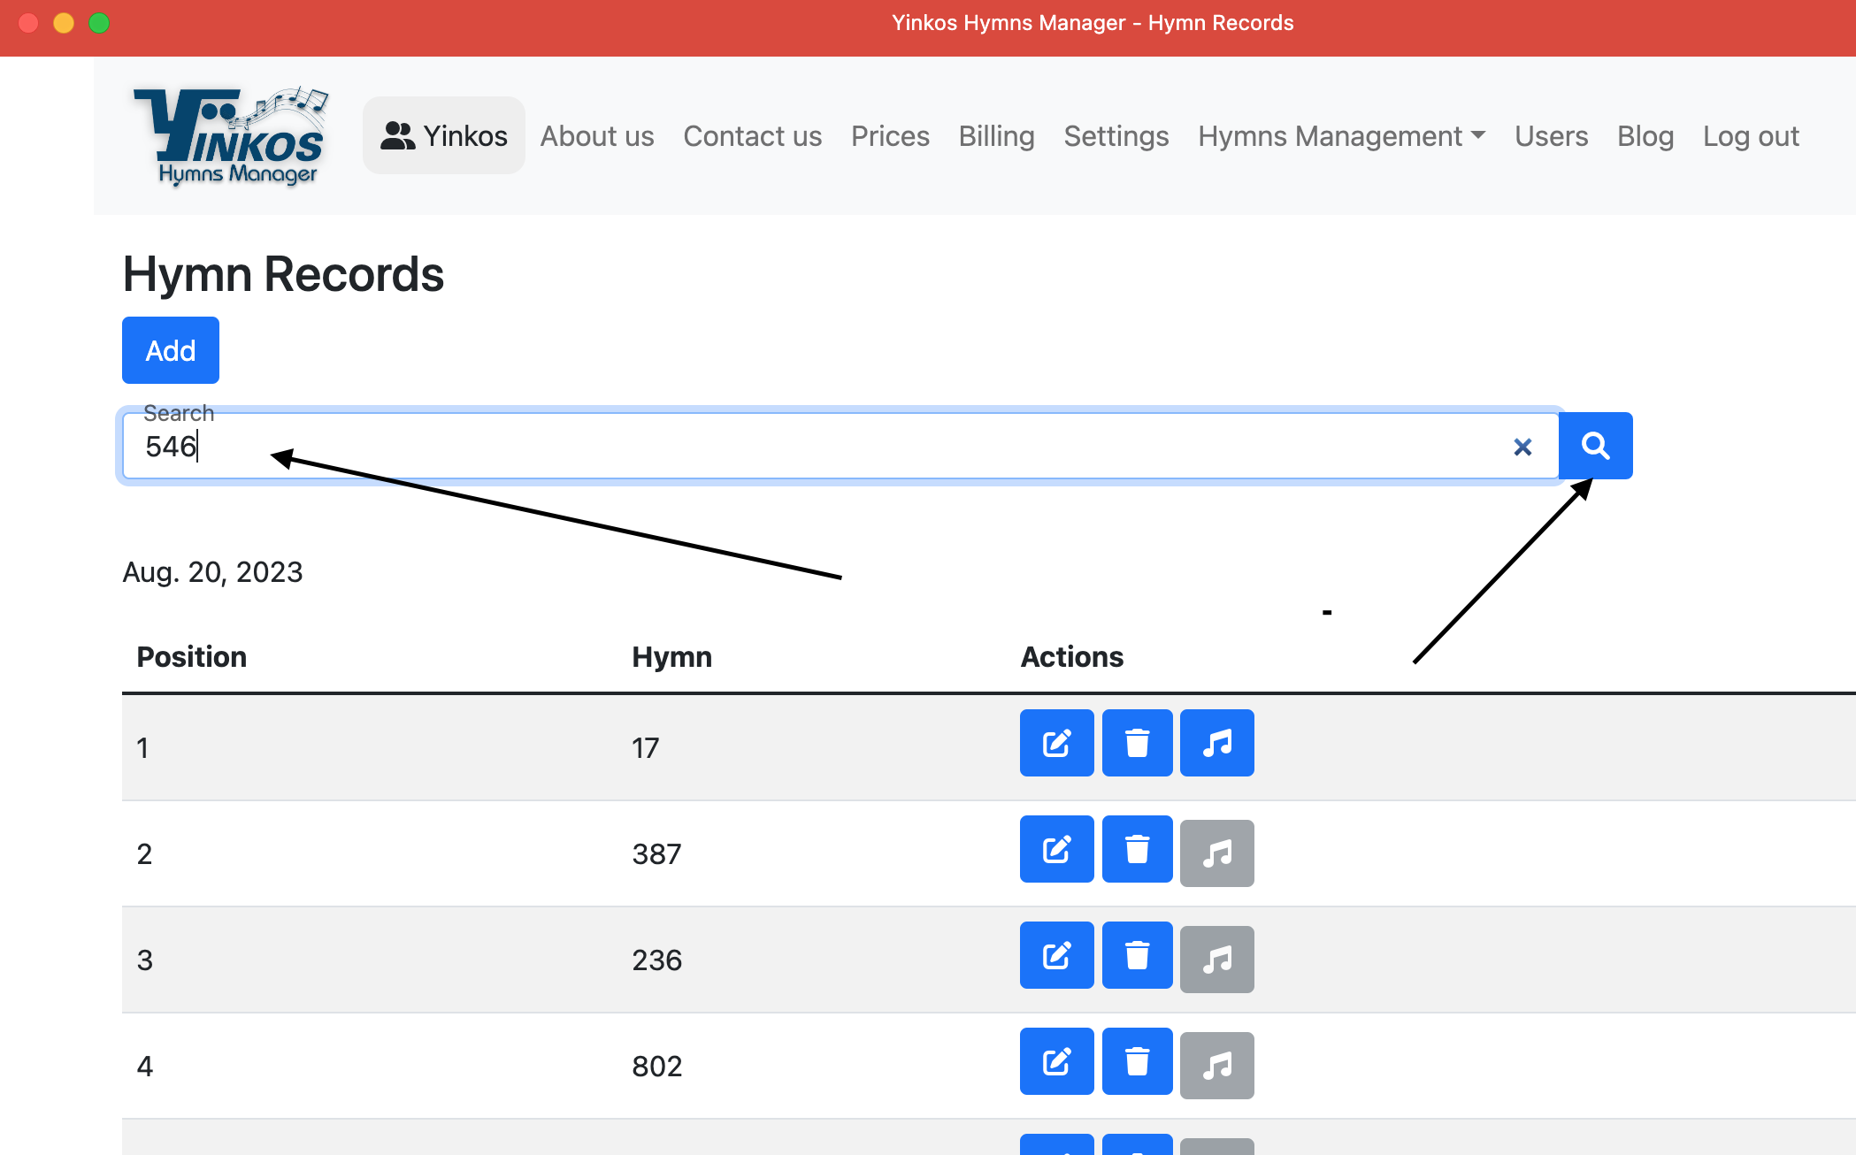Open Settings from the navbar
1856x1155 pixels.
click(1116, 136)
